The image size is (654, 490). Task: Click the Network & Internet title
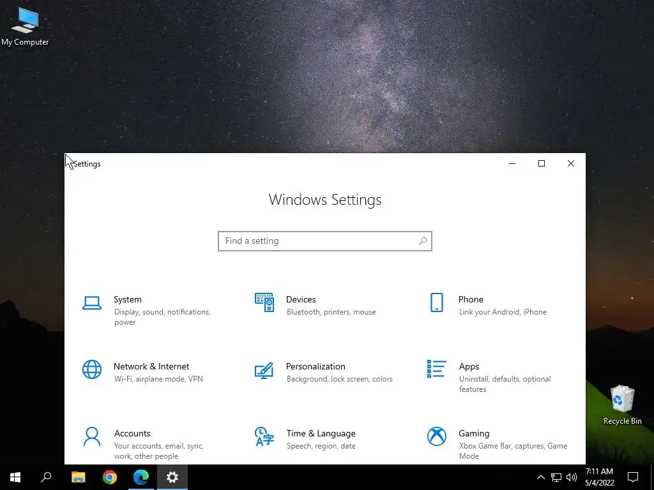[x=151, y=366]
